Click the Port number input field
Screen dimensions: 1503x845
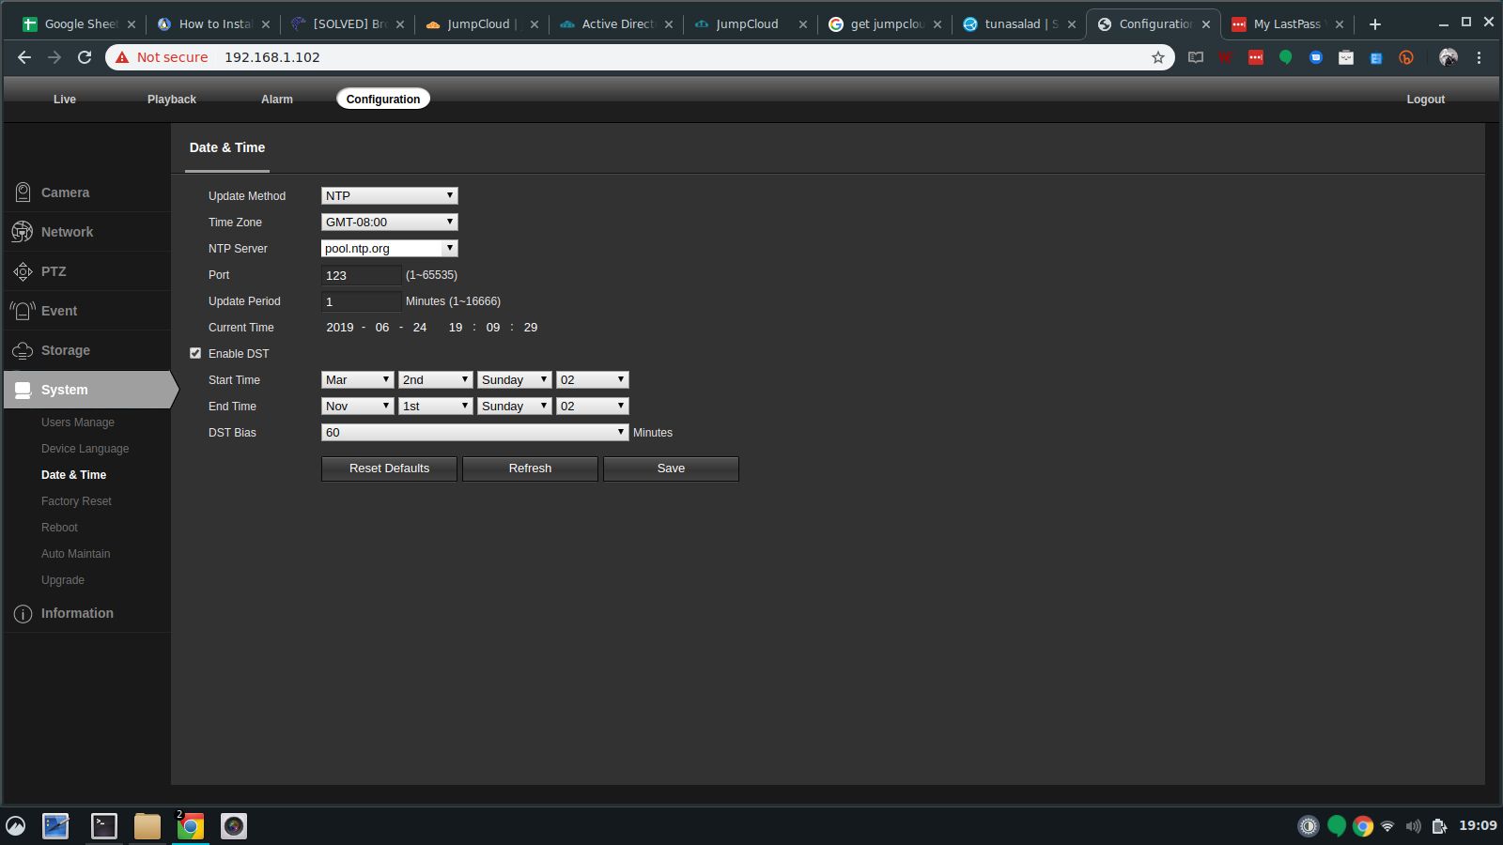coord(361,275)
